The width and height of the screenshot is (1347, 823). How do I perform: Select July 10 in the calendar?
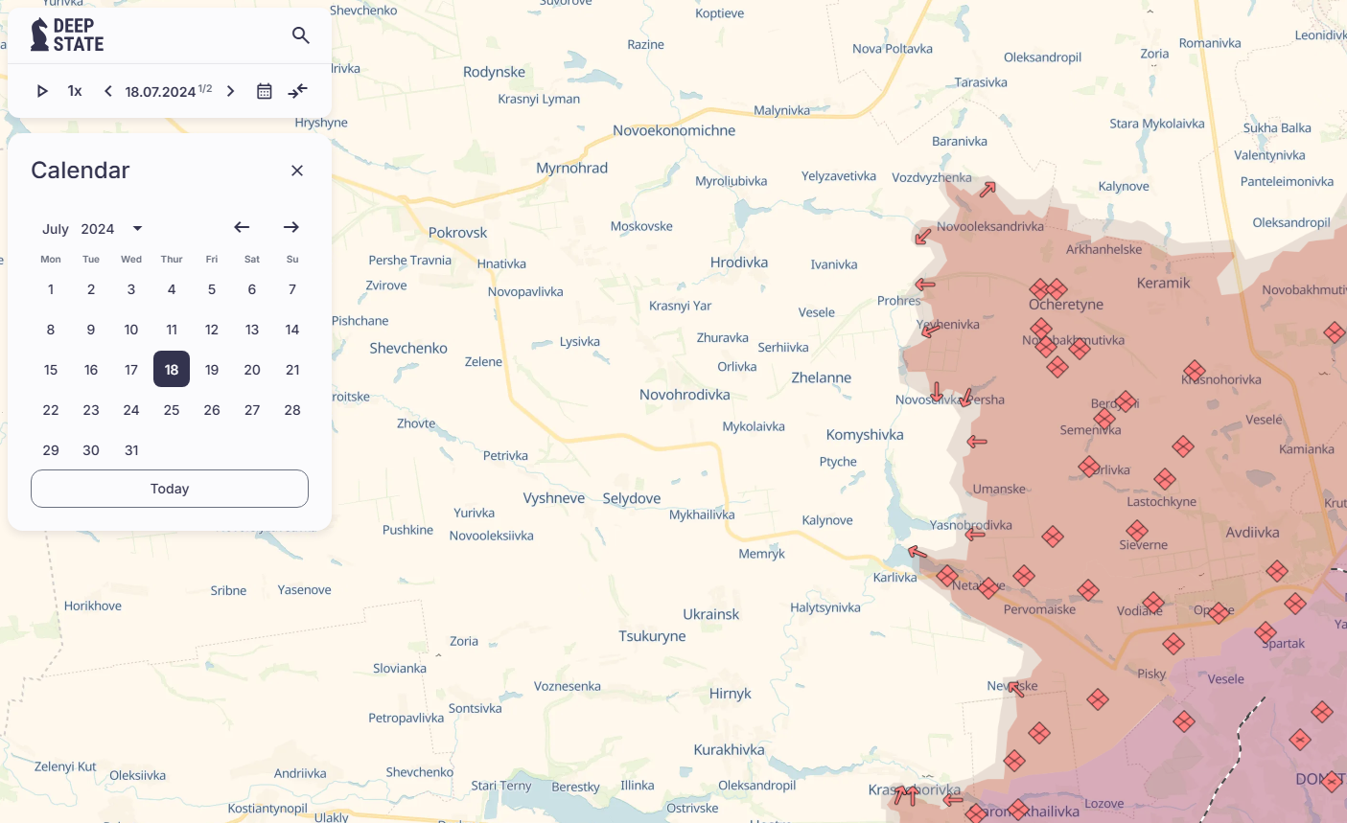131,330
